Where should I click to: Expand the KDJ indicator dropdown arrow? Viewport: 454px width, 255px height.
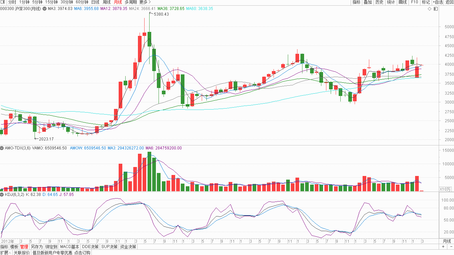(2, 195)
